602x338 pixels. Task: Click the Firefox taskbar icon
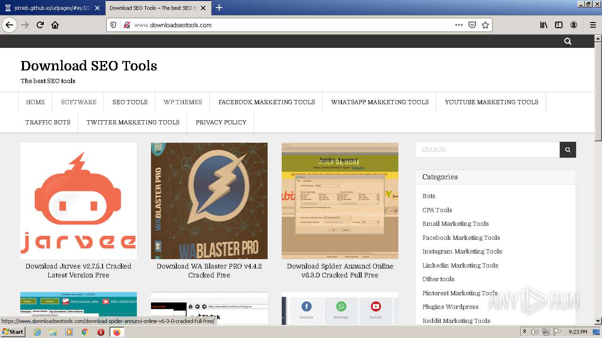click(x=117, y=332)
